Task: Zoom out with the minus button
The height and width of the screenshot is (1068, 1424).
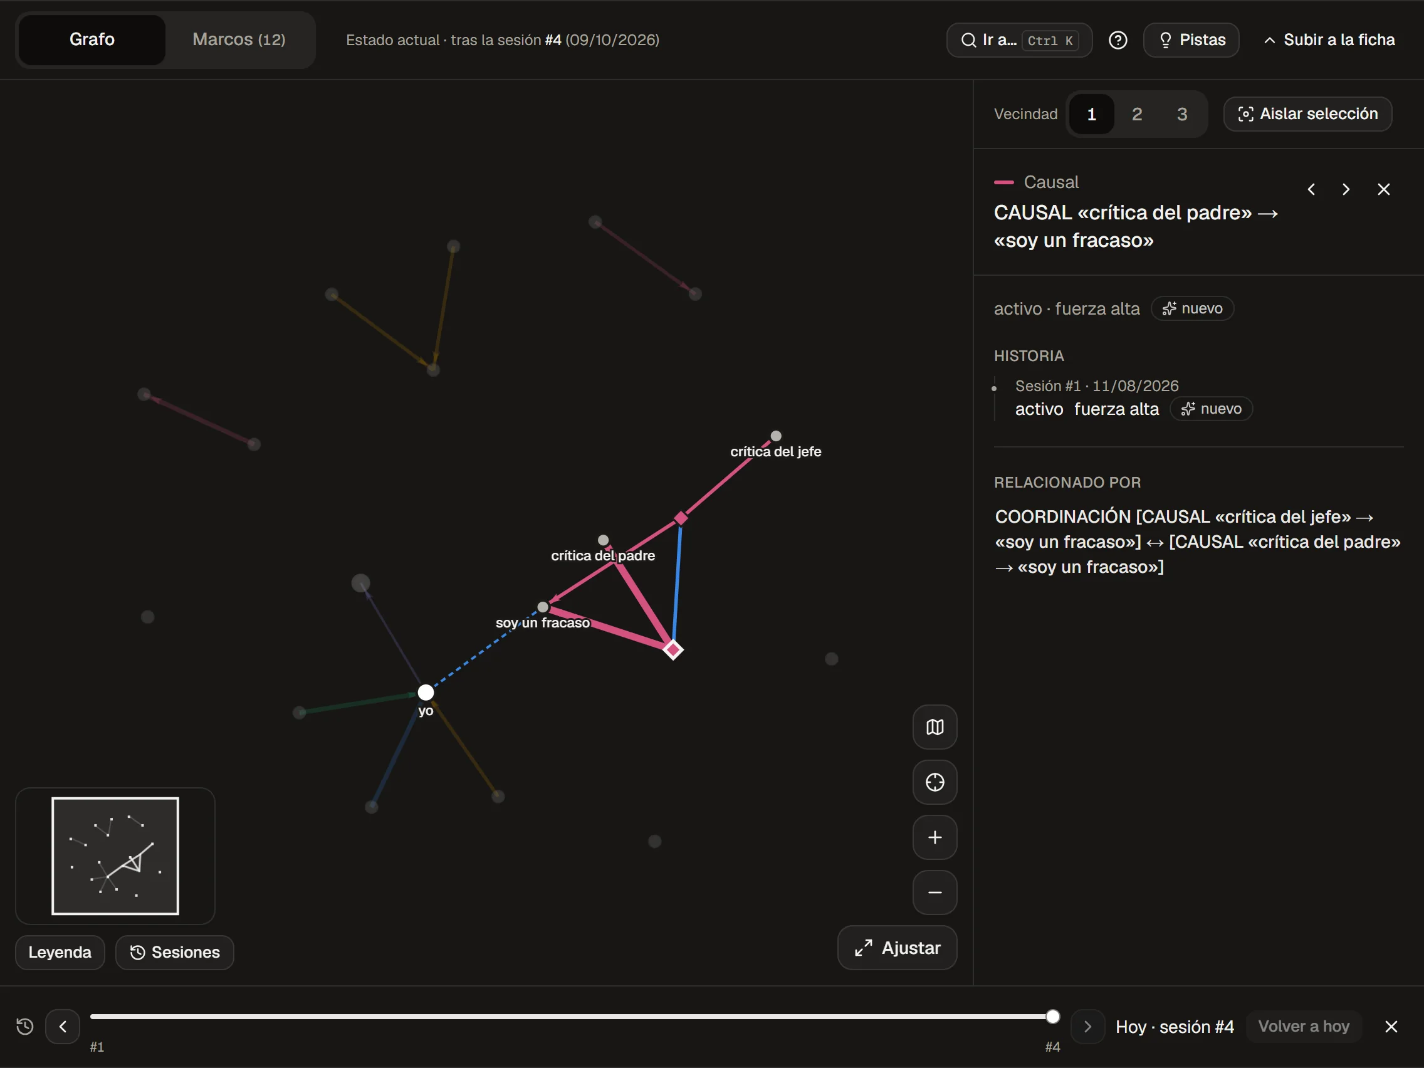Action: click(x=935, y=893)
